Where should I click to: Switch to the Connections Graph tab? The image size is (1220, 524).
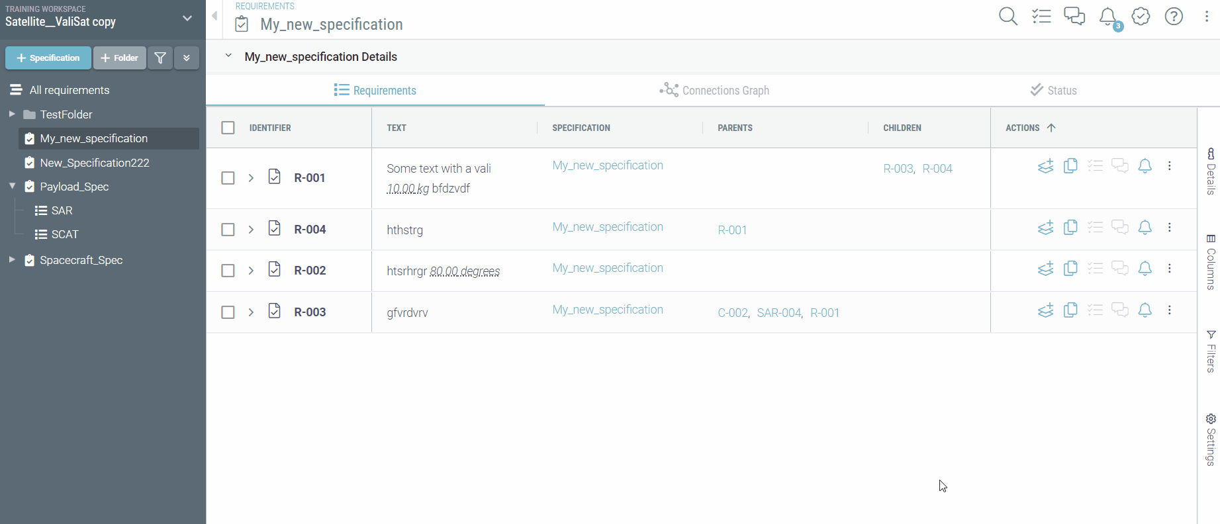pyautogui.click(x=714, y=91)
